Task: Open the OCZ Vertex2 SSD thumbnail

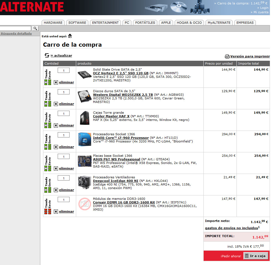Action: pos(84,75)
